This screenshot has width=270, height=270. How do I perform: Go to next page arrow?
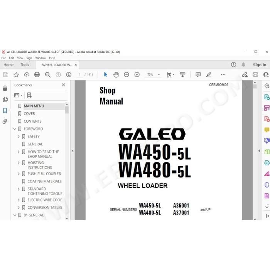click(x=69, y=74)
